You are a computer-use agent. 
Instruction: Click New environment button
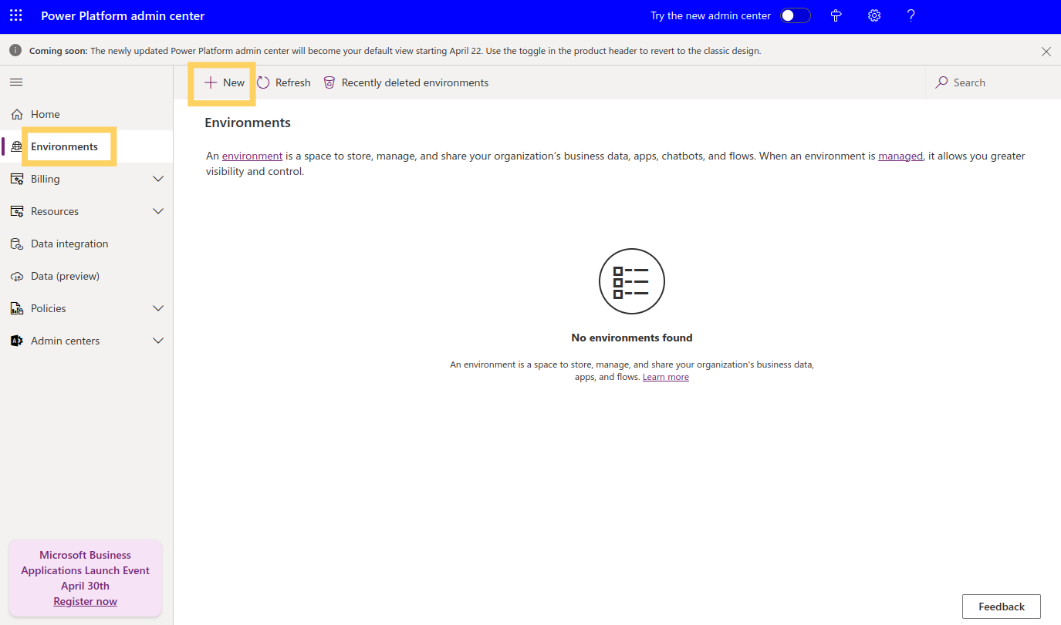coord(224,82)
